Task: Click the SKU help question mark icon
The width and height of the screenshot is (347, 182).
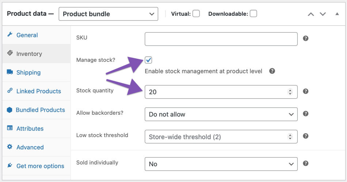Action: click(x=306, y=38)
